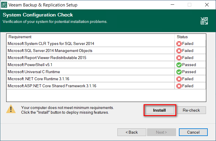
Task: Click failed icon for SQL Server Management Objects
Action: pos(179,51)
